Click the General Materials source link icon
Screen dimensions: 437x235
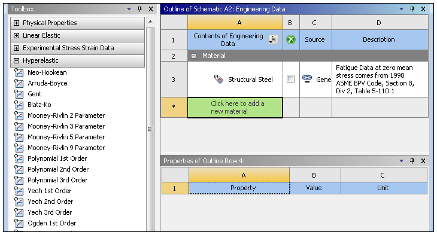point(307,79)
